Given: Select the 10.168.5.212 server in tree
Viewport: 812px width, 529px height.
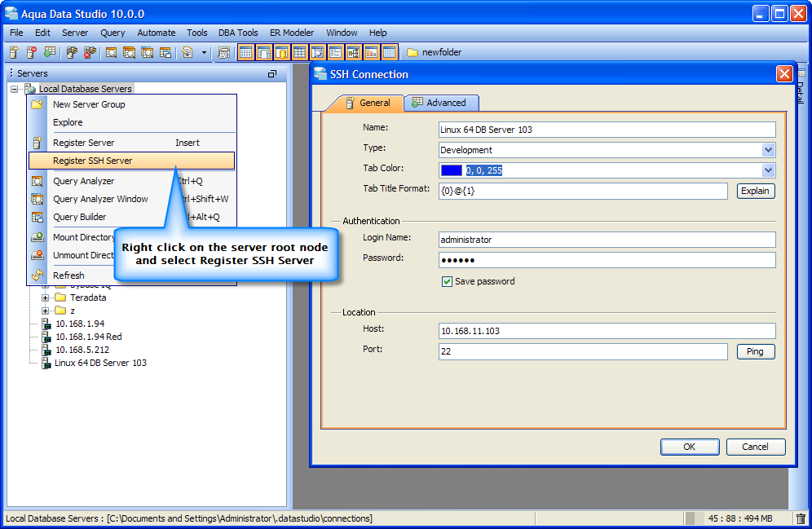Looking at the screenshot, I should (82, 350).
